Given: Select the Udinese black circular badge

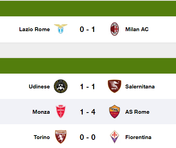Looking at the screenshot, I should (60, 86).
